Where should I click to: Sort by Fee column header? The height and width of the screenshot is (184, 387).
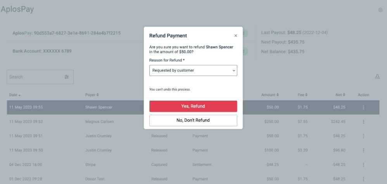coord(302,95)
